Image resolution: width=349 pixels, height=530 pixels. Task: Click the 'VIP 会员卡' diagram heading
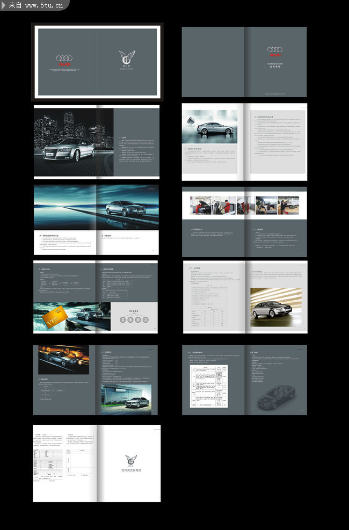(134, 311)
